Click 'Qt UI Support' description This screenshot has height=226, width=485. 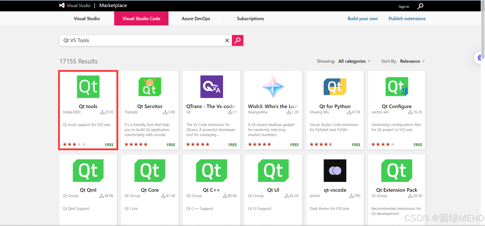[x=260, y=209]
